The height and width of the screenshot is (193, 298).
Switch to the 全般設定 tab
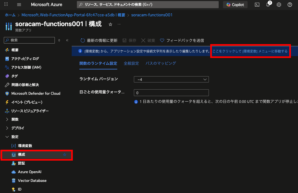click(131, 63)
